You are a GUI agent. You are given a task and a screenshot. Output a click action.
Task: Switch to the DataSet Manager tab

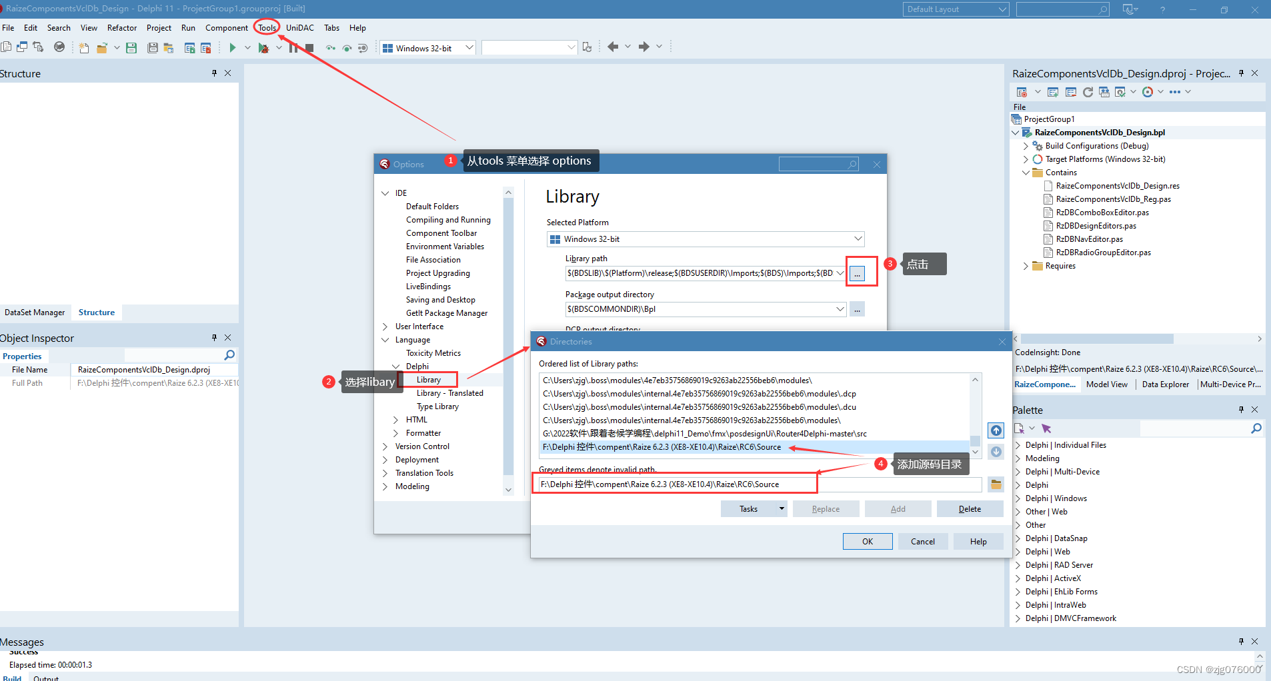click(x=35, y=312)
